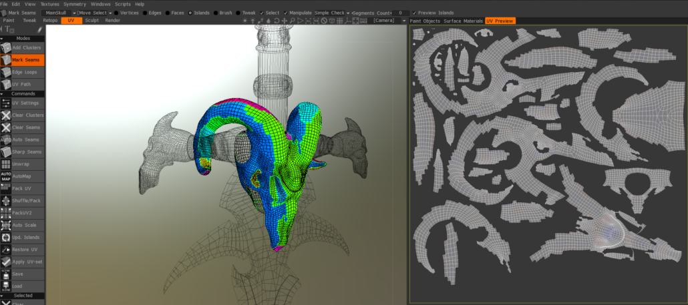The image size is (688, 305).
Task: Select the Vertices radio button
Action: pos(116,13)
